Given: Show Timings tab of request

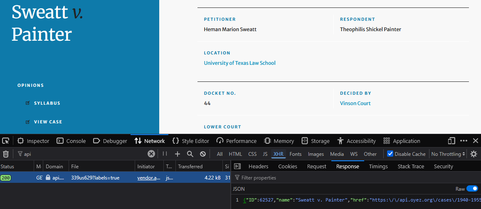Looking at the screenshot, I should [x=378, y=166].
